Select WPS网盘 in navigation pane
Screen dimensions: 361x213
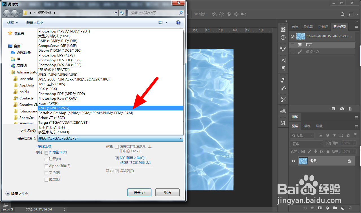(21, 53)
